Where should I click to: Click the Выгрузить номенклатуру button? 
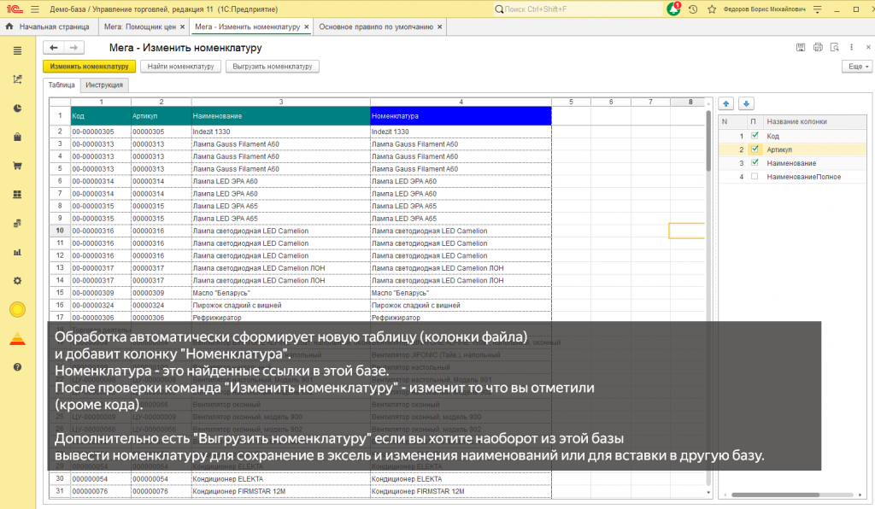tap(273, 66)
